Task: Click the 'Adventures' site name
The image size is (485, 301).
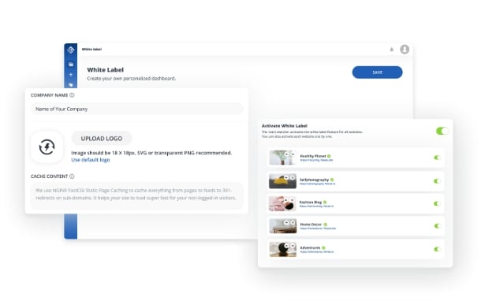Action: [310, 248]
